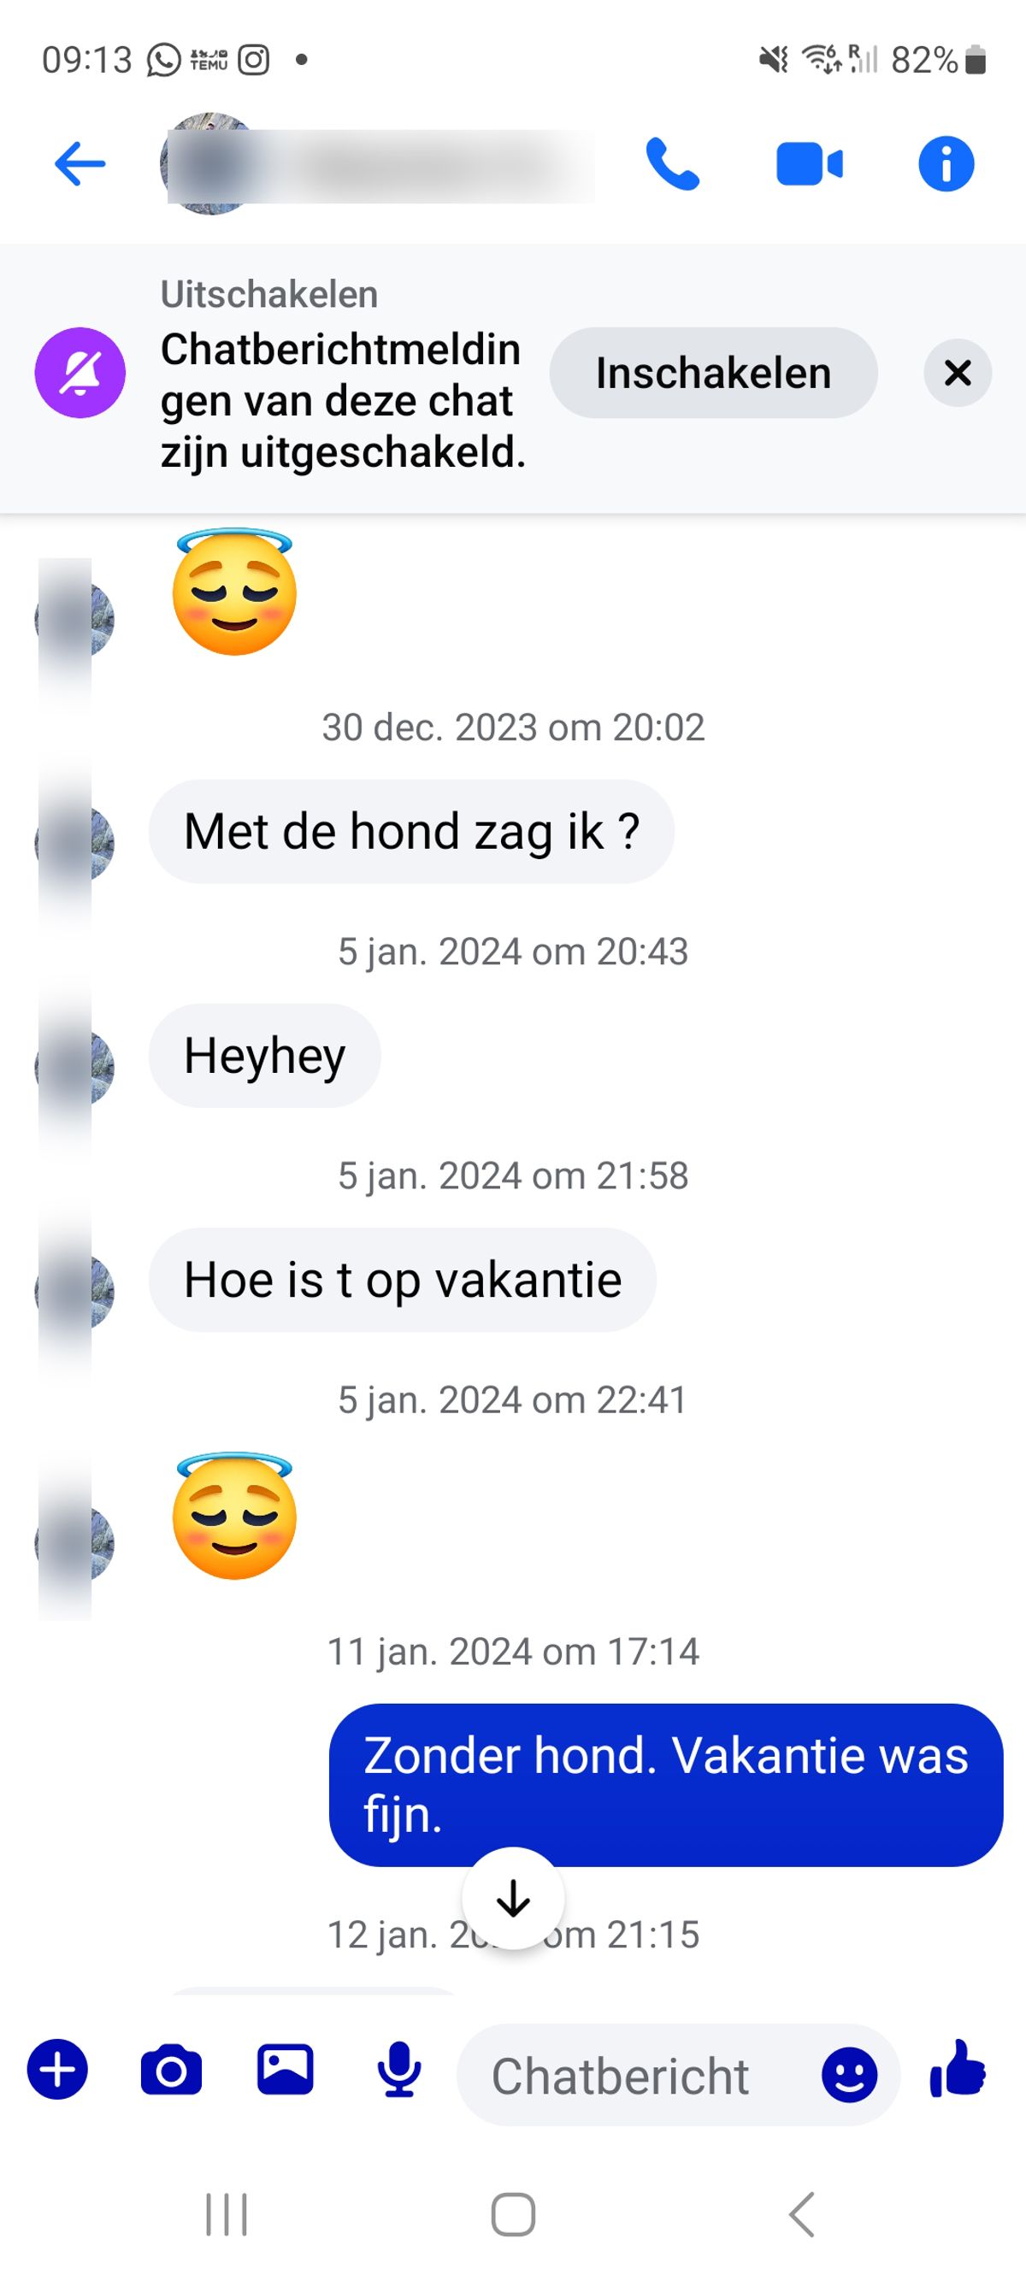Tap the 'Hoe is t op vakantie' message
1026x2280 pixels.
pyautogui.click(x=403, y=1280)
